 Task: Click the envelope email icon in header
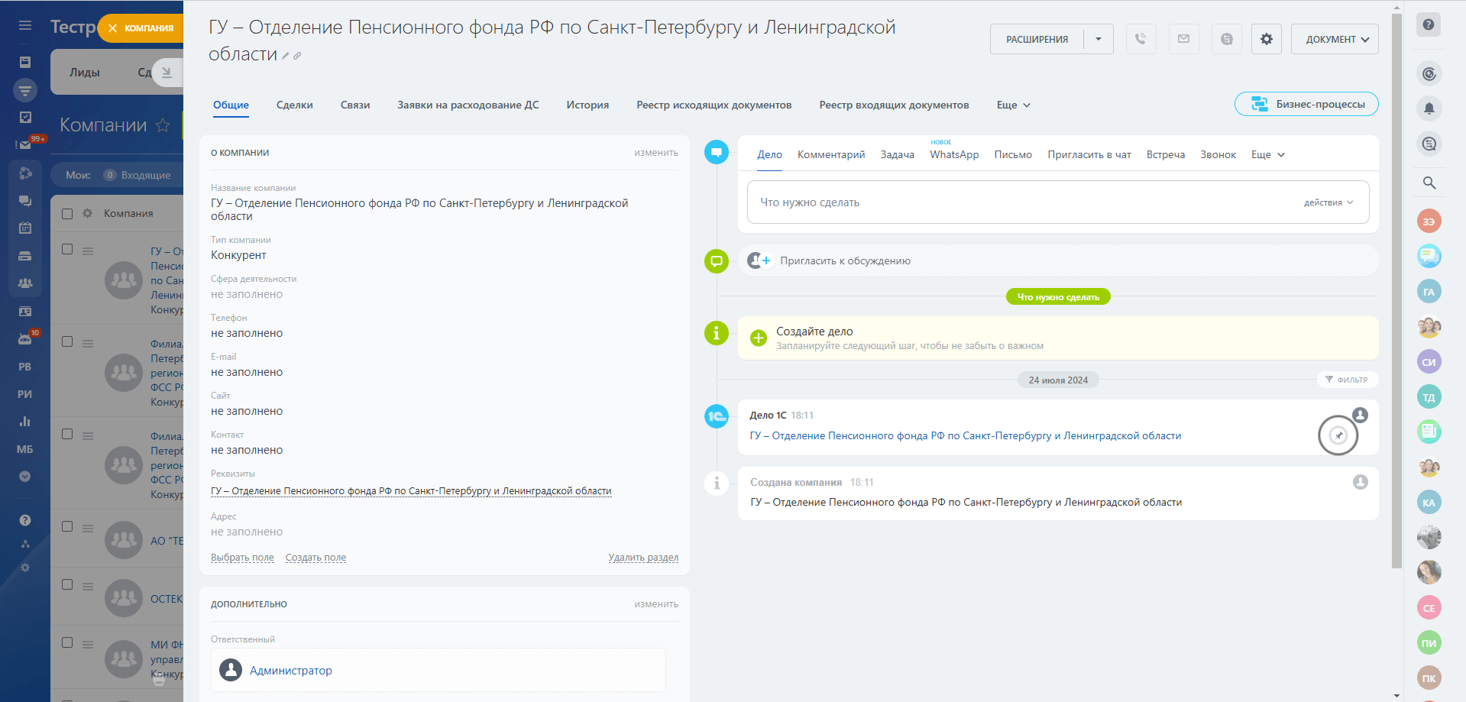point(1183,39)
